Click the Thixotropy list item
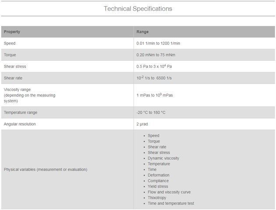The width and height of the screenshot is (276, 210). tap(157, 198)
